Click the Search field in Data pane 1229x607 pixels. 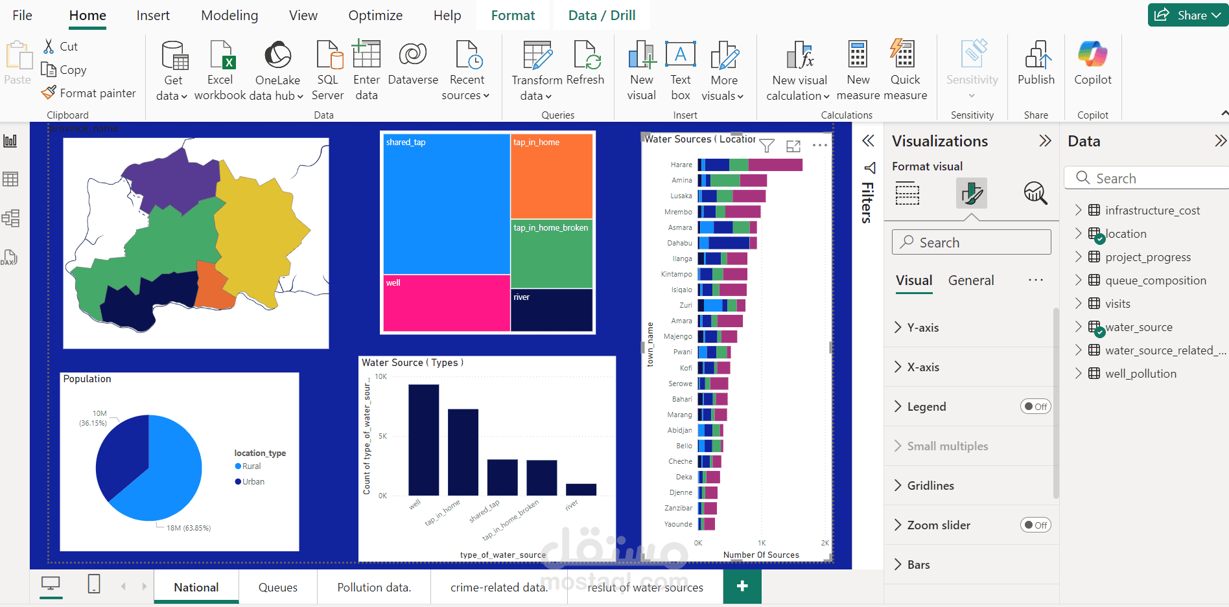coord(1147,178)
